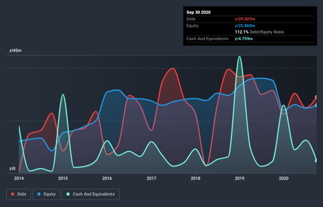Click the Equity label in tooltip
This screenshot has width=323, height=207.
(192, 26)
